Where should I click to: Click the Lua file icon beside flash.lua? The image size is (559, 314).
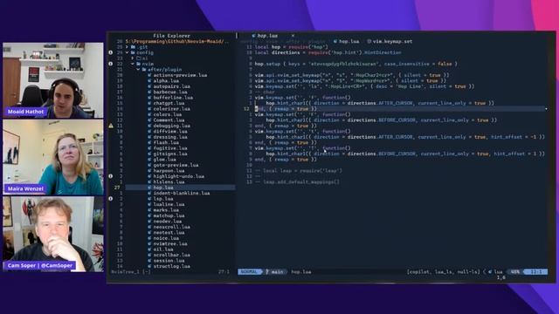pos(149,142)
